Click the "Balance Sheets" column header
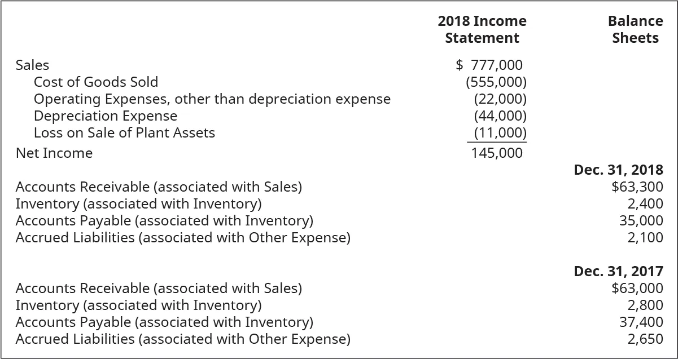This screenshot has width=678, height=359. click(x=635, y=29)
